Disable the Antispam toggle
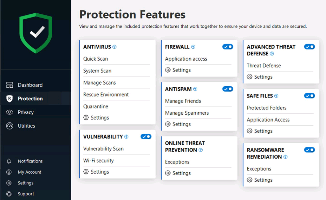Screen dimensions: 326x200 228,89
